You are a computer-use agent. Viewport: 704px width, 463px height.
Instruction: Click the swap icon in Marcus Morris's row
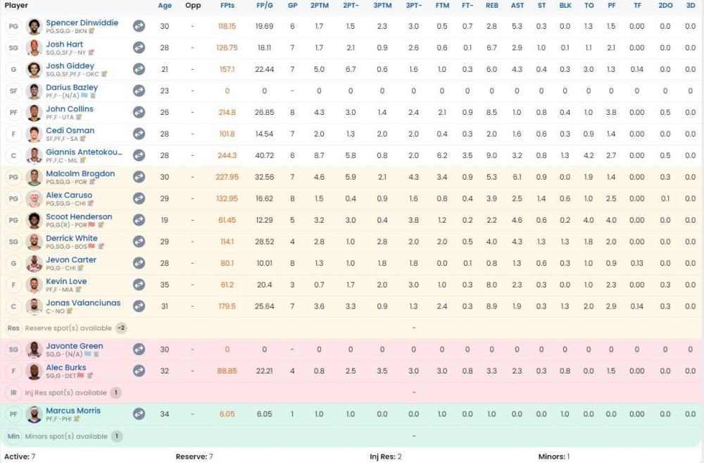pyautogui.click(x=139, y=414)
